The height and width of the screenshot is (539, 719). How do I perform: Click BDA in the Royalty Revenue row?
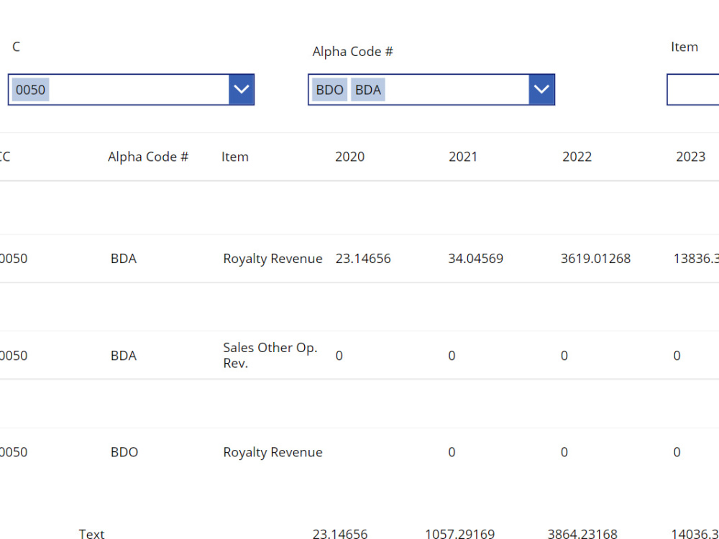pos(124,259)
